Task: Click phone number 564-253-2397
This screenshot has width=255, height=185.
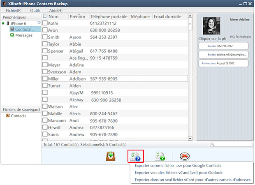Action: click(x=104, y=37)
